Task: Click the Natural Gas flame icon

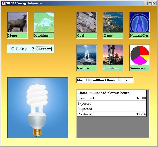Action: click(139, 22)
